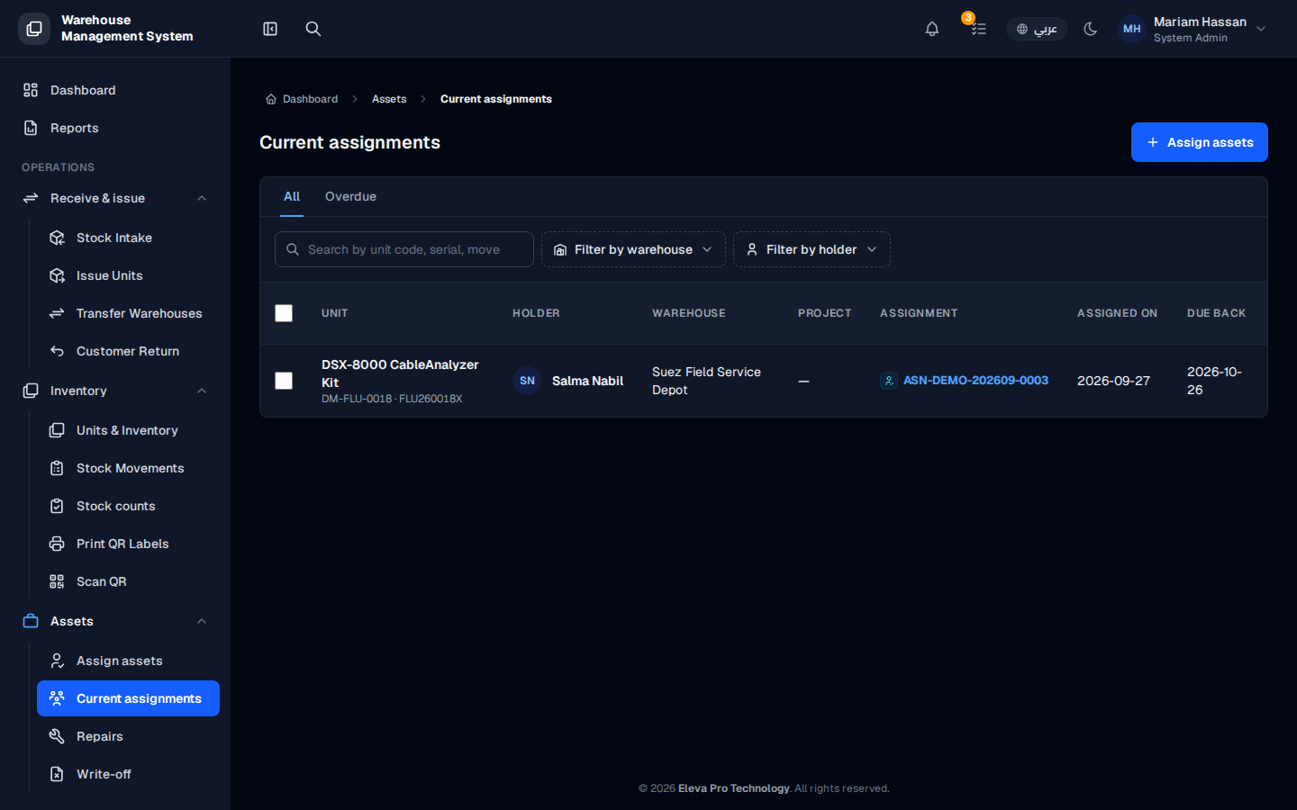1297x810 pixels.
Task: Click the Warehouse Management System logo icon
Action: point(34,29)
